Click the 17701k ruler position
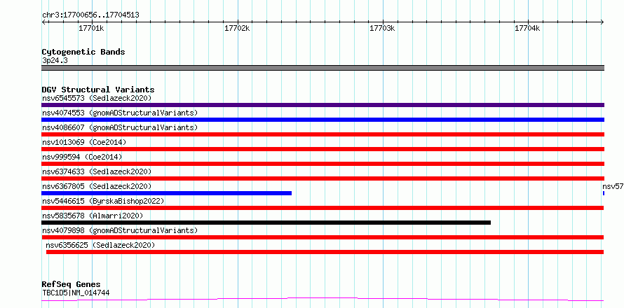Image resolution: width=624 pixels, height=308 pixels. pos(92,28)
